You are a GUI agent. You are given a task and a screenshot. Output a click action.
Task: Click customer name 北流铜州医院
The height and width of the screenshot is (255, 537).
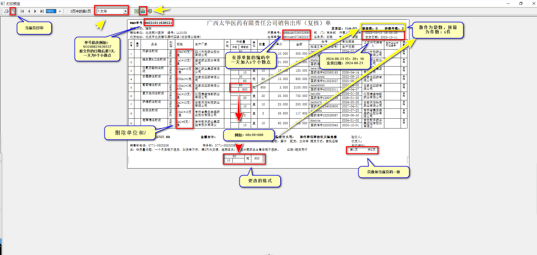click(x=155, y=33)
